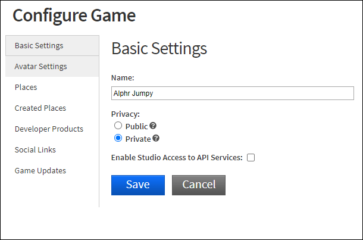Enable Studio Access to API Services checkbox

tap(251, 158)
